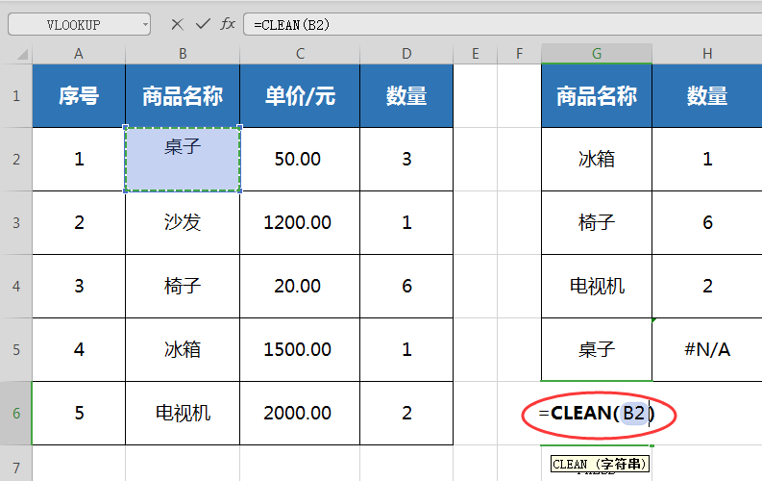The image size is (762, 481).
Task: Select cell A6 with serial number 5
Action: pyautogui.click(x=79, y=414)
